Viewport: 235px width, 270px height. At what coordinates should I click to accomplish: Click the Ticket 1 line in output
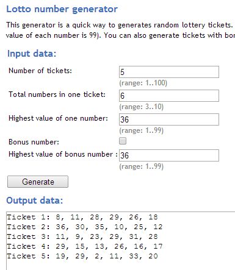click(x=82, y=217)
